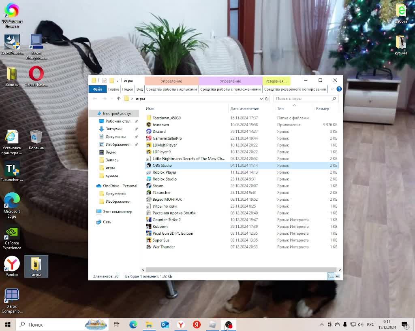
Task: Switch to details view layout button
Action: click(x=331, y=276)
